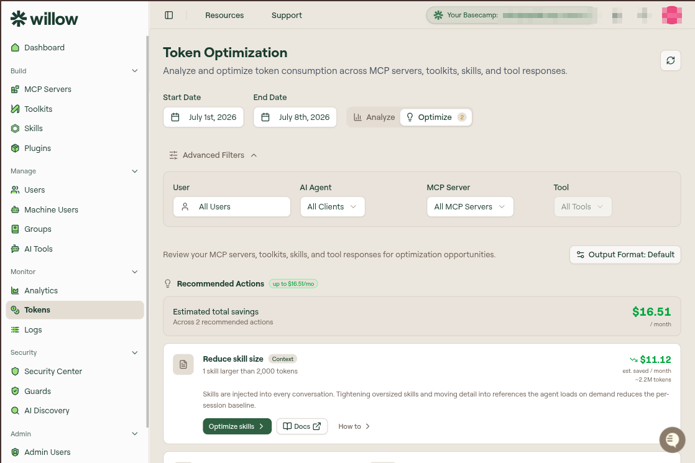
Task: Click the refresh icon button
Action: [671, 60]
